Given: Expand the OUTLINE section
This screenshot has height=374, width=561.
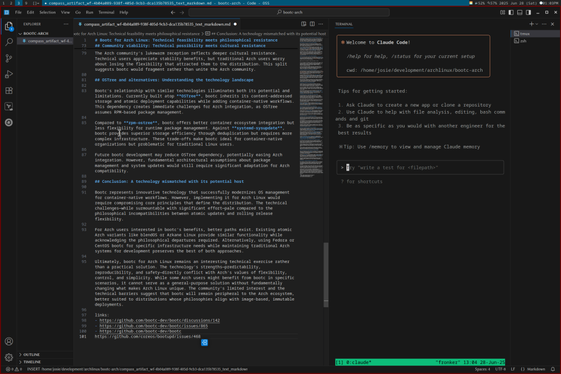Looking at the screenshot, I should (31, 354).
